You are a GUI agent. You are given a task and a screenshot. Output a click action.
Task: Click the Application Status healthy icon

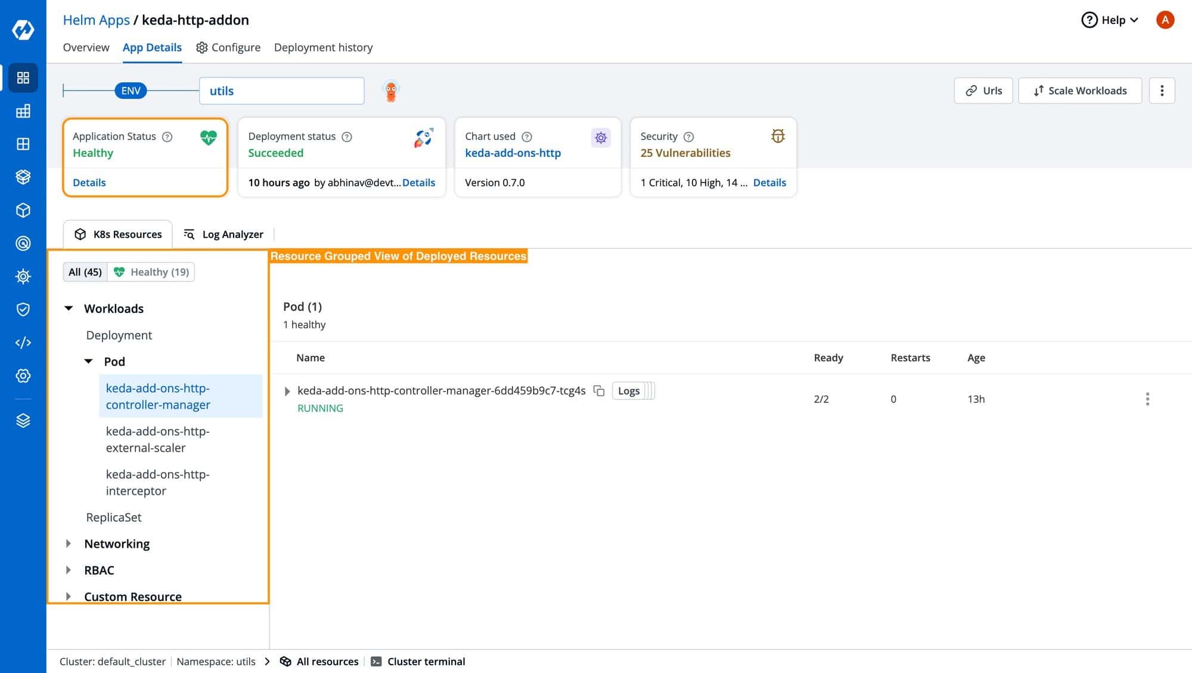tap(208, 137)
